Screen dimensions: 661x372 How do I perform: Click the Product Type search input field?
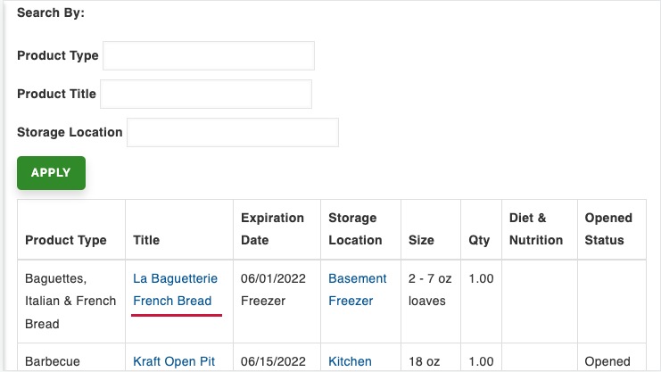[x=209, y=55]
